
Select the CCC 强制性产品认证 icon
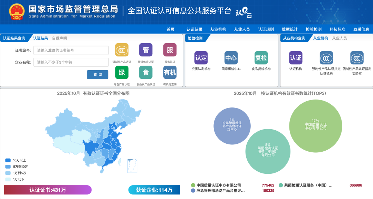point(122,50)
